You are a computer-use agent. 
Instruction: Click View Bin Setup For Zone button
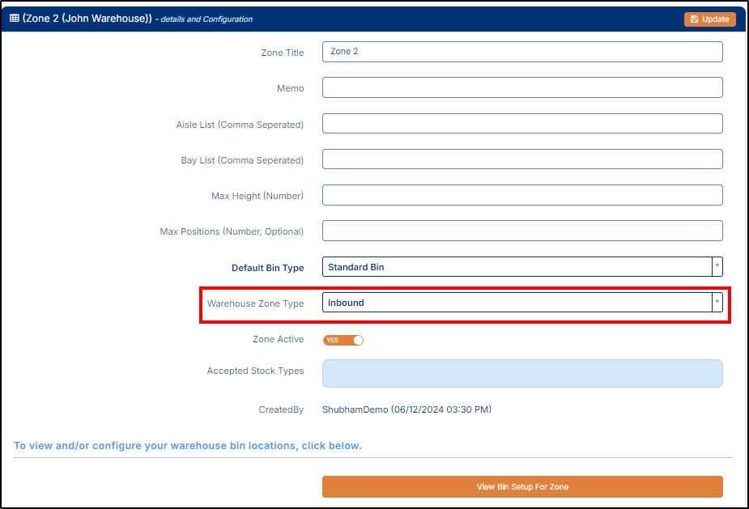coord(522,486)
